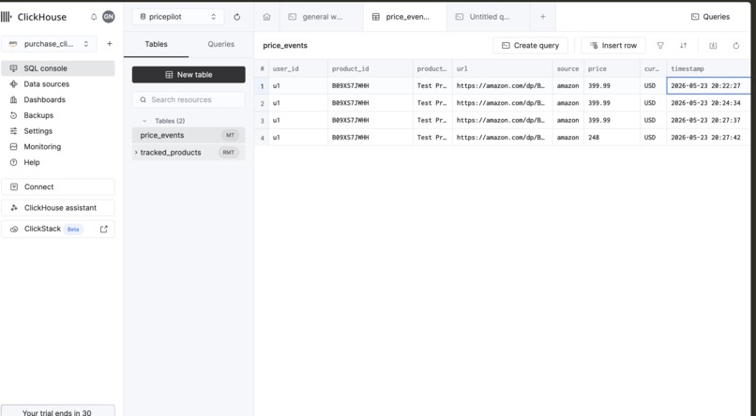The height and width of the screenshot is (416, 756).
Task: Download price_events table data
Action: (713, 45)
